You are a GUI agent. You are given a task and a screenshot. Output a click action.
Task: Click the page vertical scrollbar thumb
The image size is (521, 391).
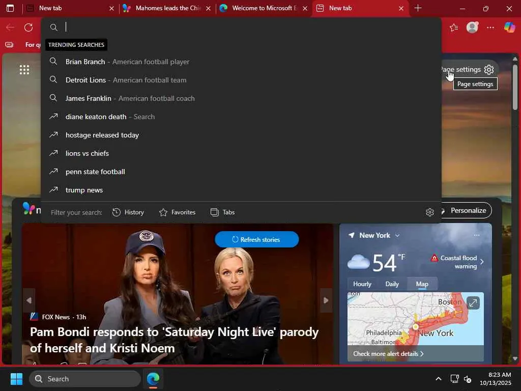[x=515, y=87]
